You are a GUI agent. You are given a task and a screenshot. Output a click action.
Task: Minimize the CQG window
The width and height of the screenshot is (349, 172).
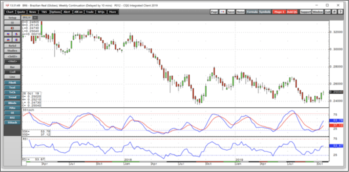tap(317, 5)
